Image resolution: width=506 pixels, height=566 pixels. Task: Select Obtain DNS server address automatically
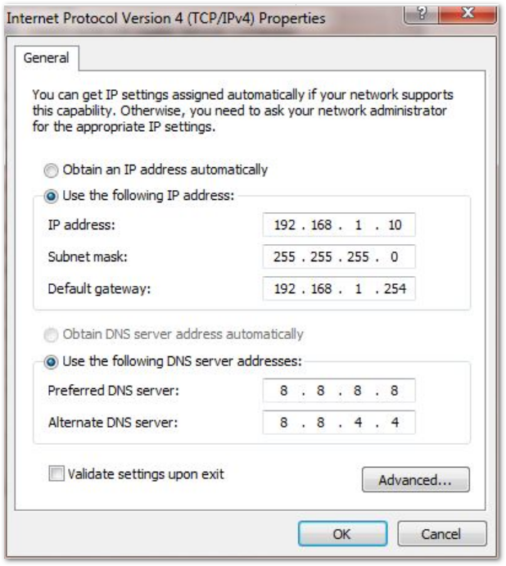pos(52,334)
